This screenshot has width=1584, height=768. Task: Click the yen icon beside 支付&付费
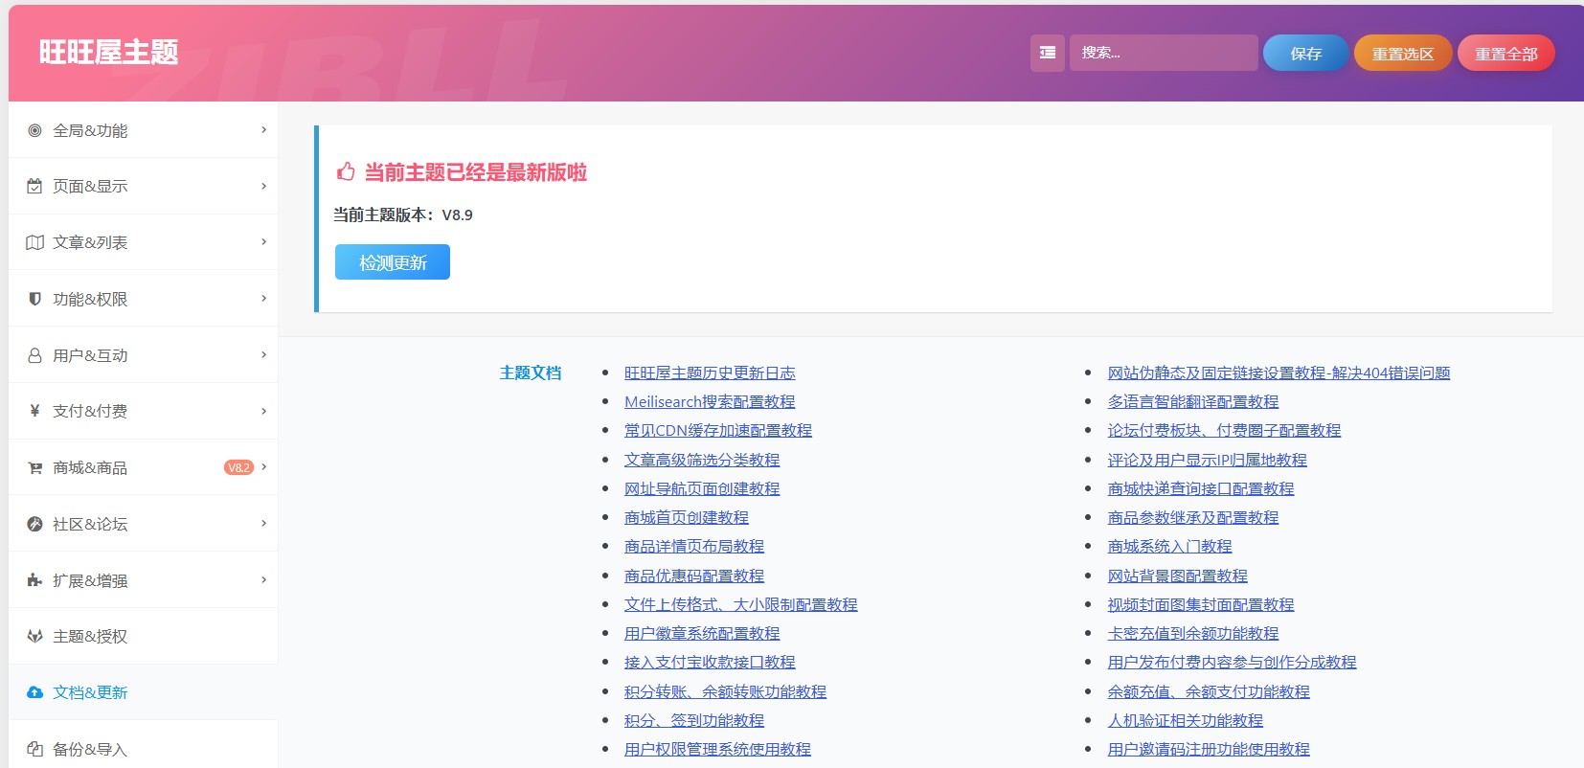(x=34, y=411)
